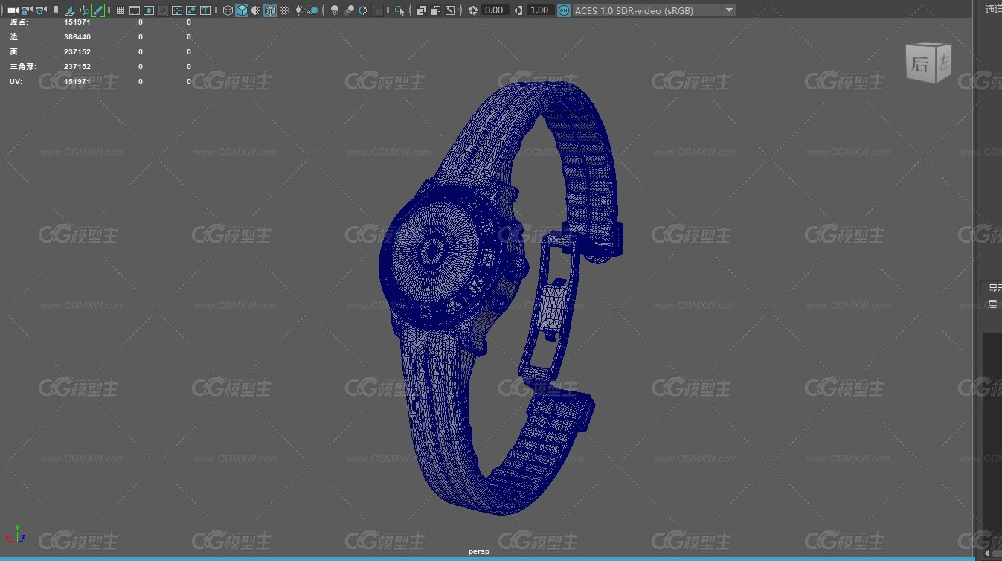Toggle the Film Gate icon

click(x=135, y=10)
